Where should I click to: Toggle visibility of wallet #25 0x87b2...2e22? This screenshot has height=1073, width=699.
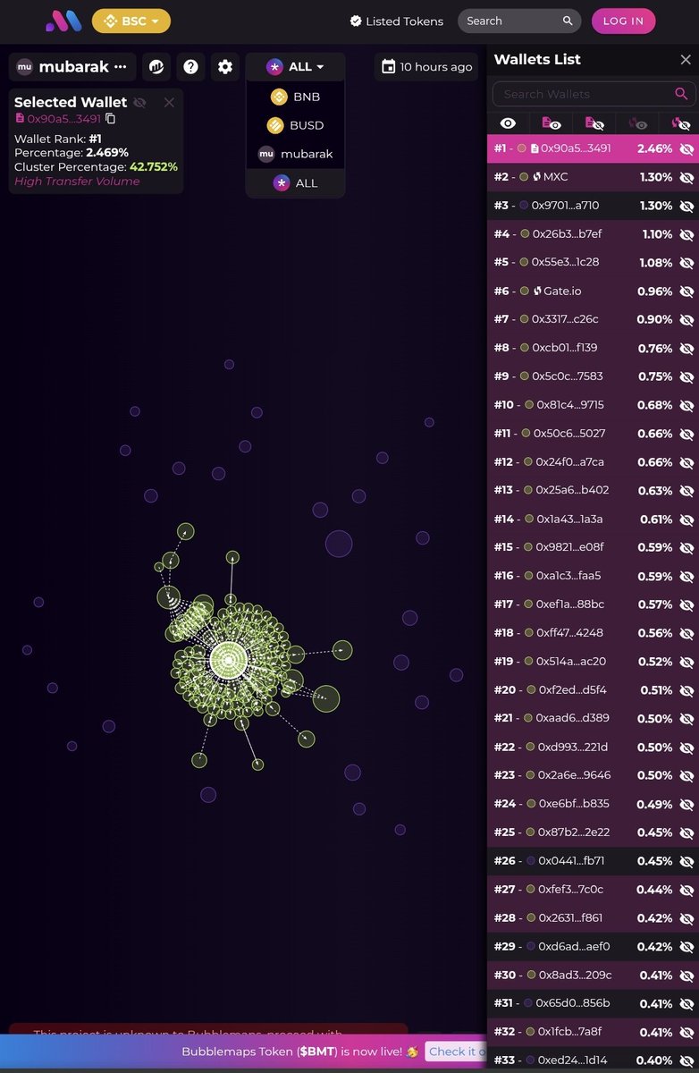pyautogui.click(x=686, y=832)
